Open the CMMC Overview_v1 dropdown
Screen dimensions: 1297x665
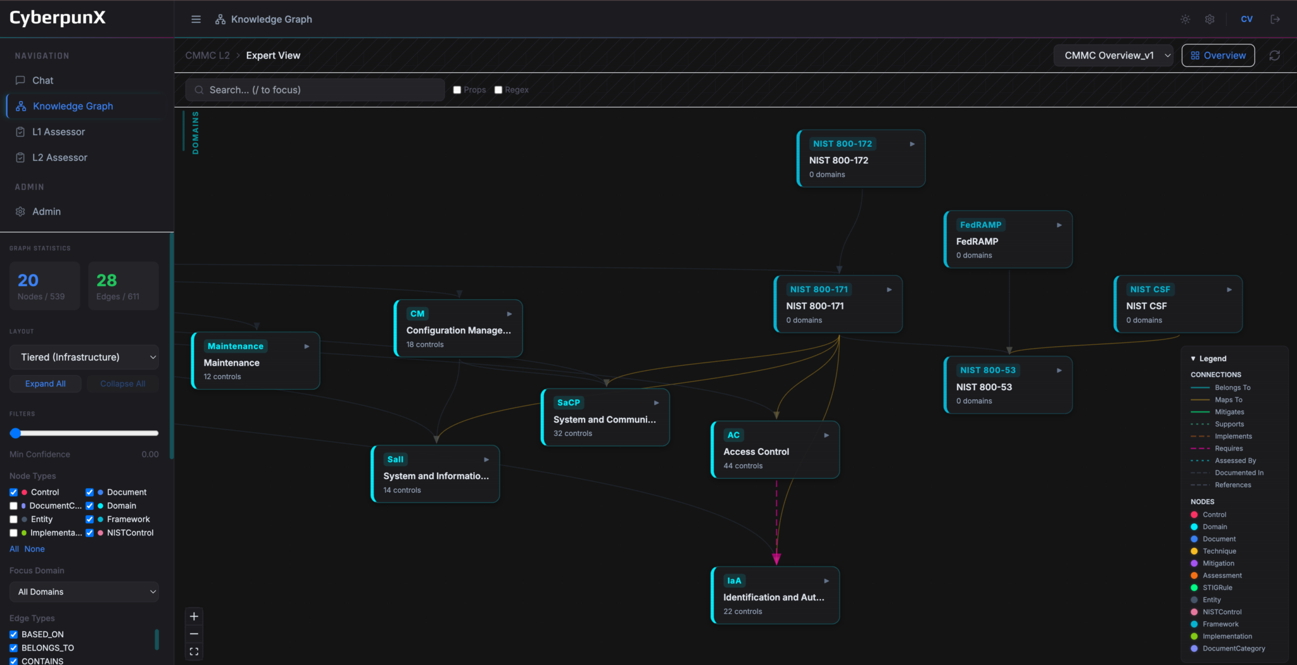(1113, 56)
